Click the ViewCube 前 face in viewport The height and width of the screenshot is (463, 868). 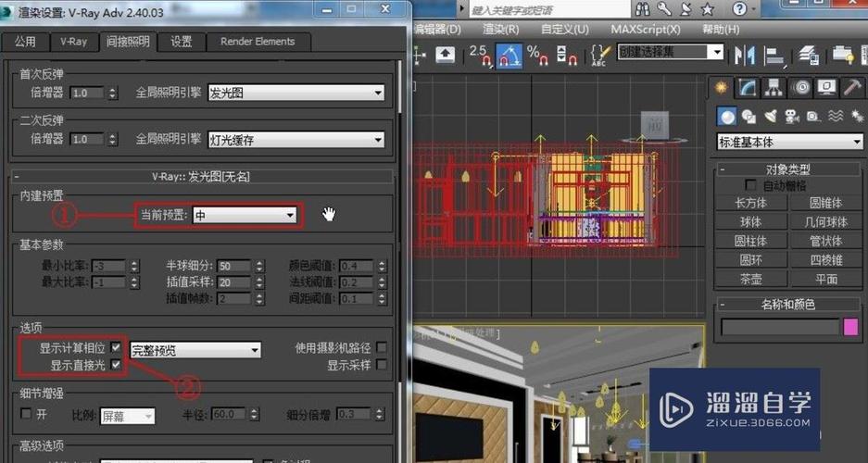coord(654,125)
